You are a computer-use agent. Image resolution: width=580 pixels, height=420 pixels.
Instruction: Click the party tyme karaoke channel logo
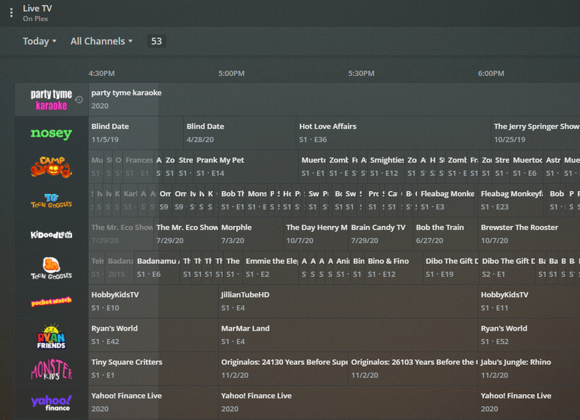51,100
